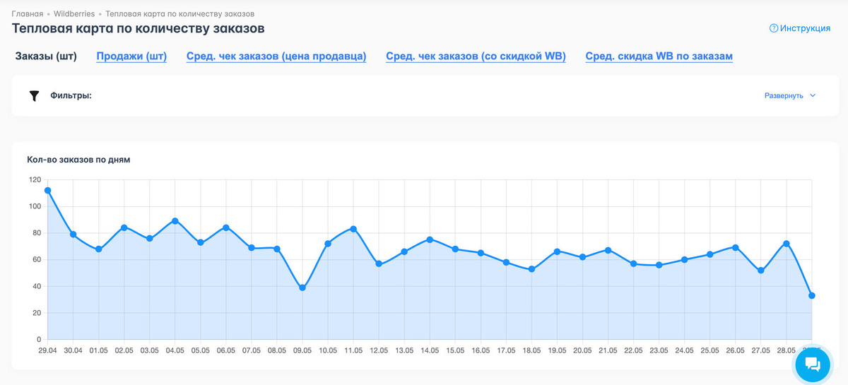Click the 120 y-axis label

tap(35, 179)
